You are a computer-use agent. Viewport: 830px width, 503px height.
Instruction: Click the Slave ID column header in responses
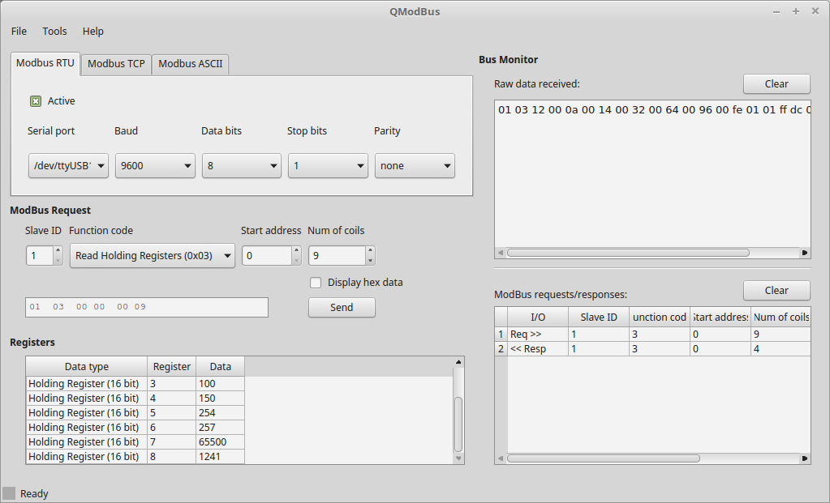point(599,317)
